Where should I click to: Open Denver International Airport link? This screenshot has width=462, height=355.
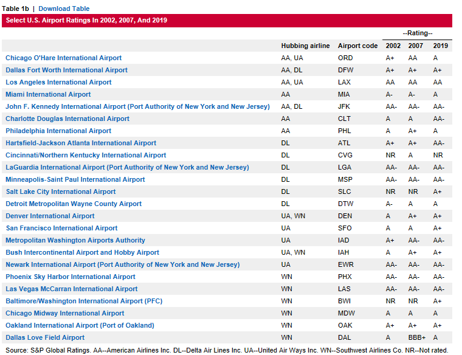pyautogui.click(x=50, y=216)
